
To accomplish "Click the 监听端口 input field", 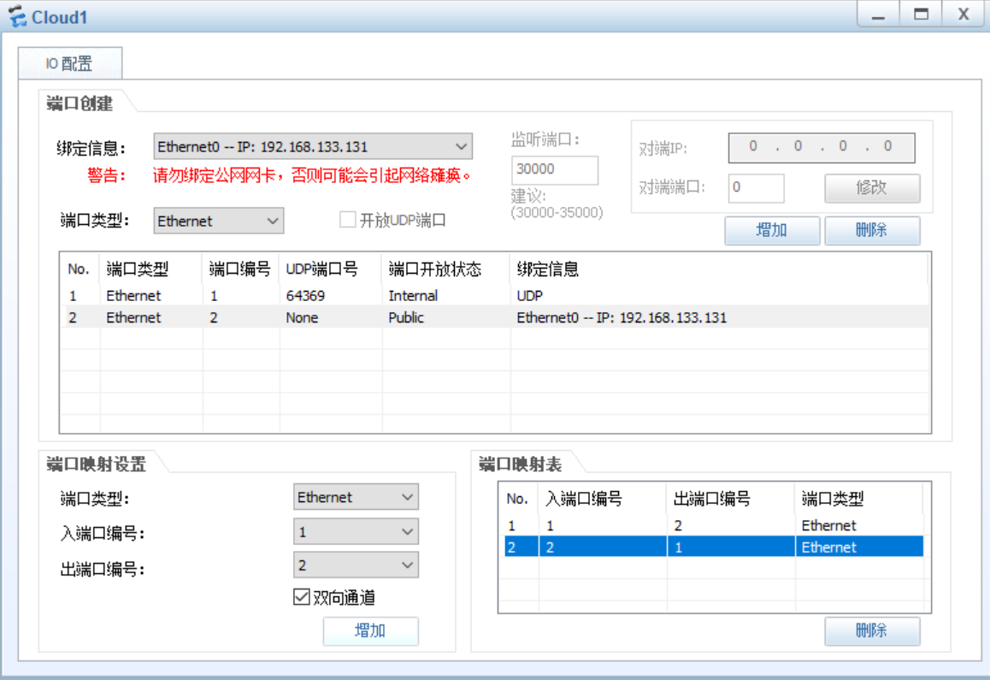I will point(554,169).
